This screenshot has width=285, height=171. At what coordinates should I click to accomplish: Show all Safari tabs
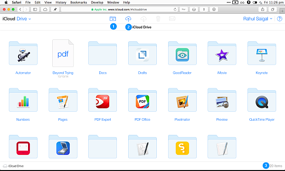pos(273,9)
